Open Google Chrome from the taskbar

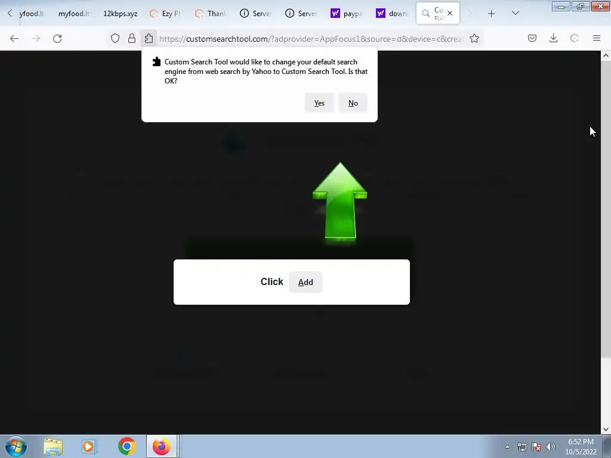(x=126, y=446)
